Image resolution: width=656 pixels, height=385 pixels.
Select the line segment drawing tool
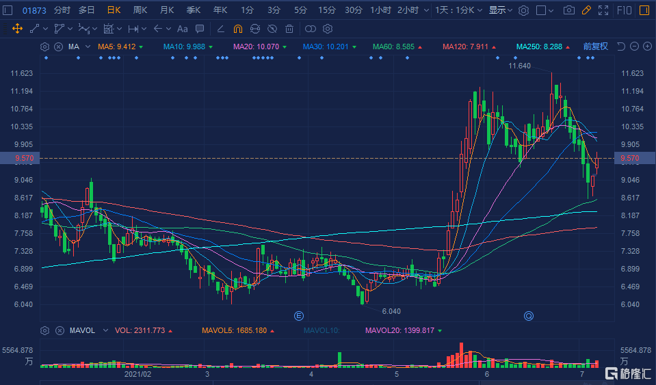34,29
